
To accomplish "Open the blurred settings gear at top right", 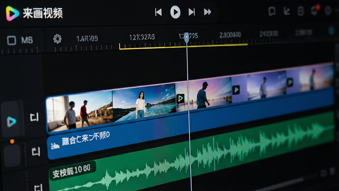I will pos(328,10).
